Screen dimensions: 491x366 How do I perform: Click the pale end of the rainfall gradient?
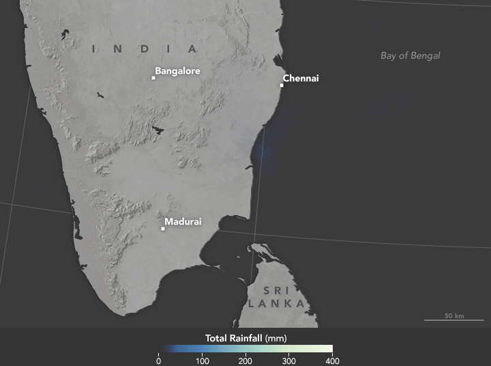coord(327,348)
